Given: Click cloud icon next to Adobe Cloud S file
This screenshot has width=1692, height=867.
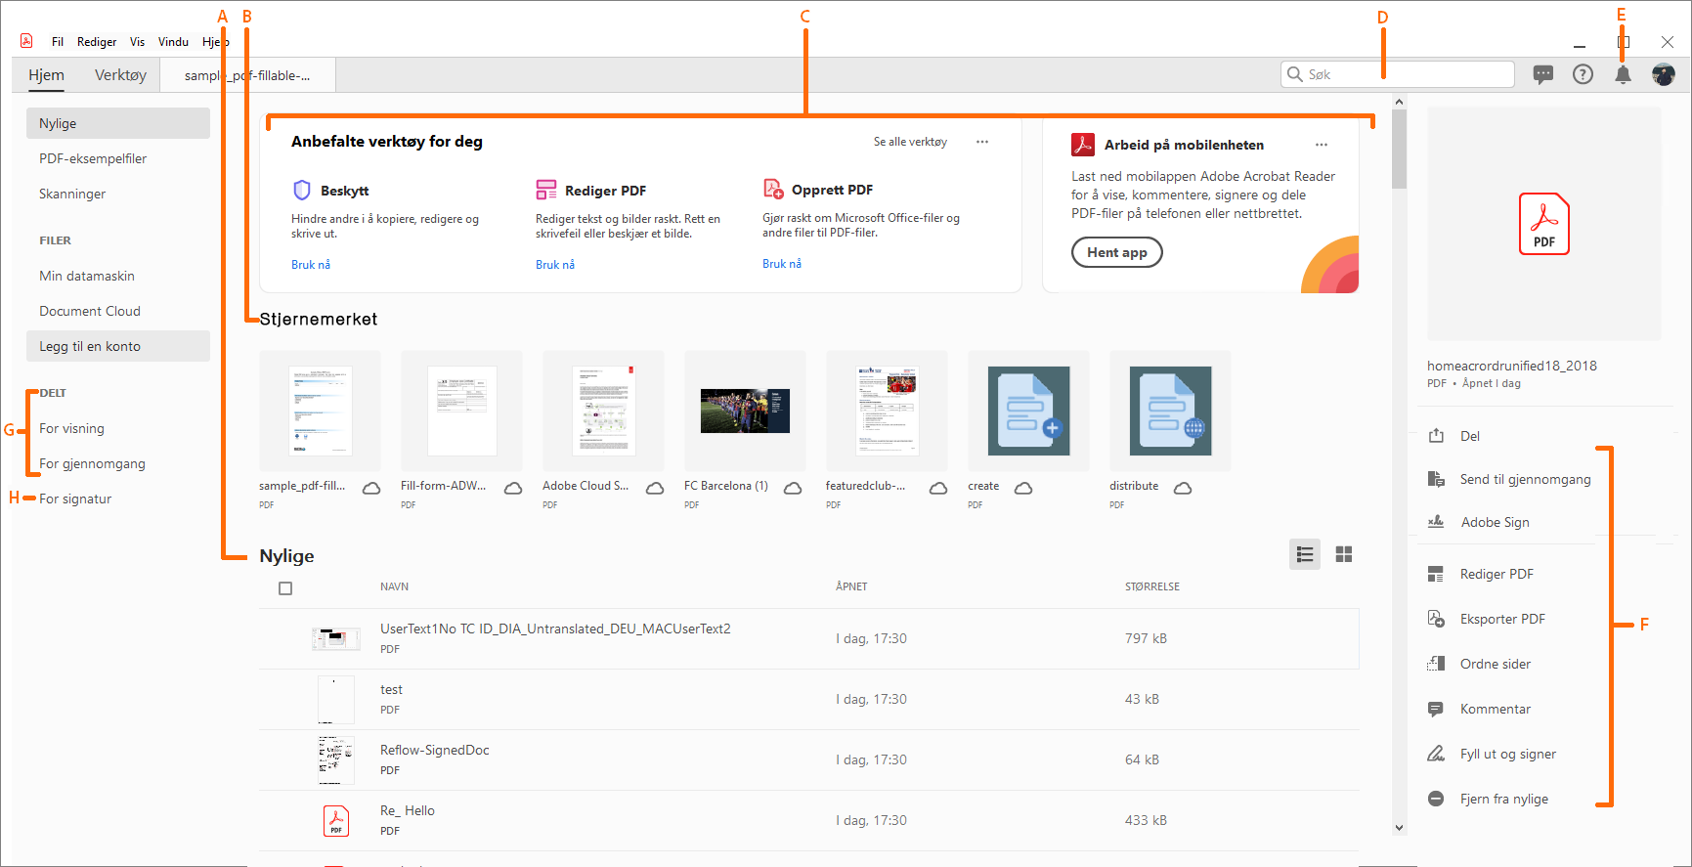Looking at the screenshot, I should point(655,488).
